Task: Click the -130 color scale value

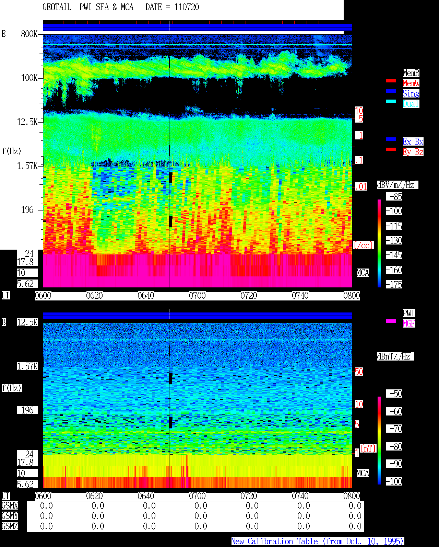Action: pos(394,241)
